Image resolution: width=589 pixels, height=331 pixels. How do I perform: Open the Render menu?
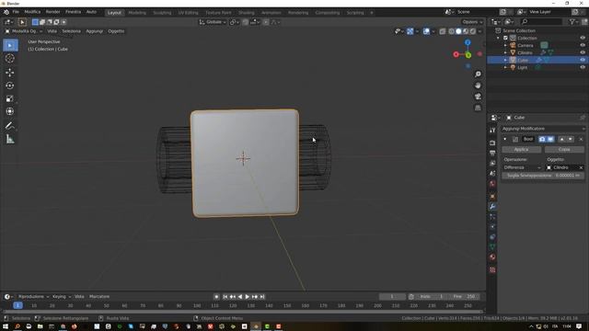53,12
